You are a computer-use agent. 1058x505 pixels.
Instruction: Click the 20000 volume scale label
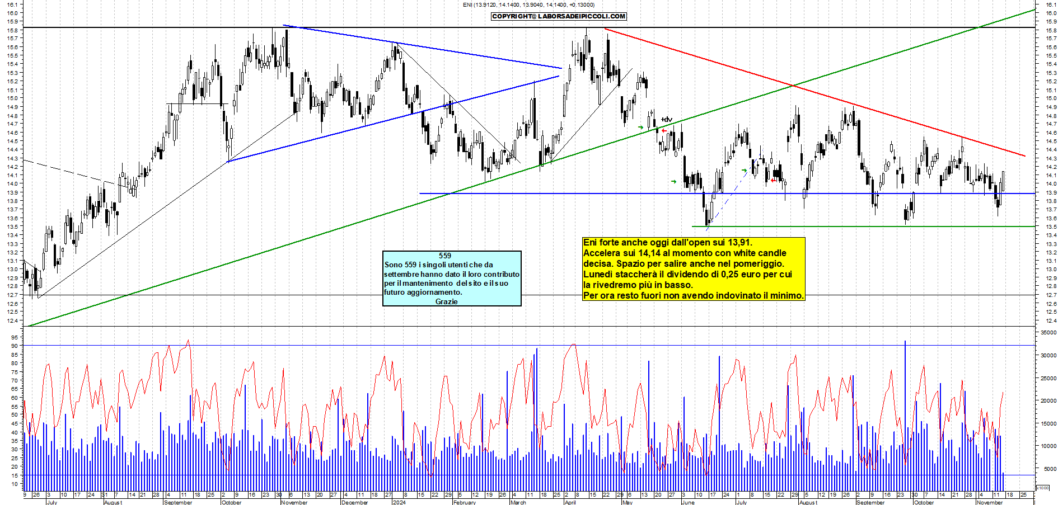[x=1048, y=400]
